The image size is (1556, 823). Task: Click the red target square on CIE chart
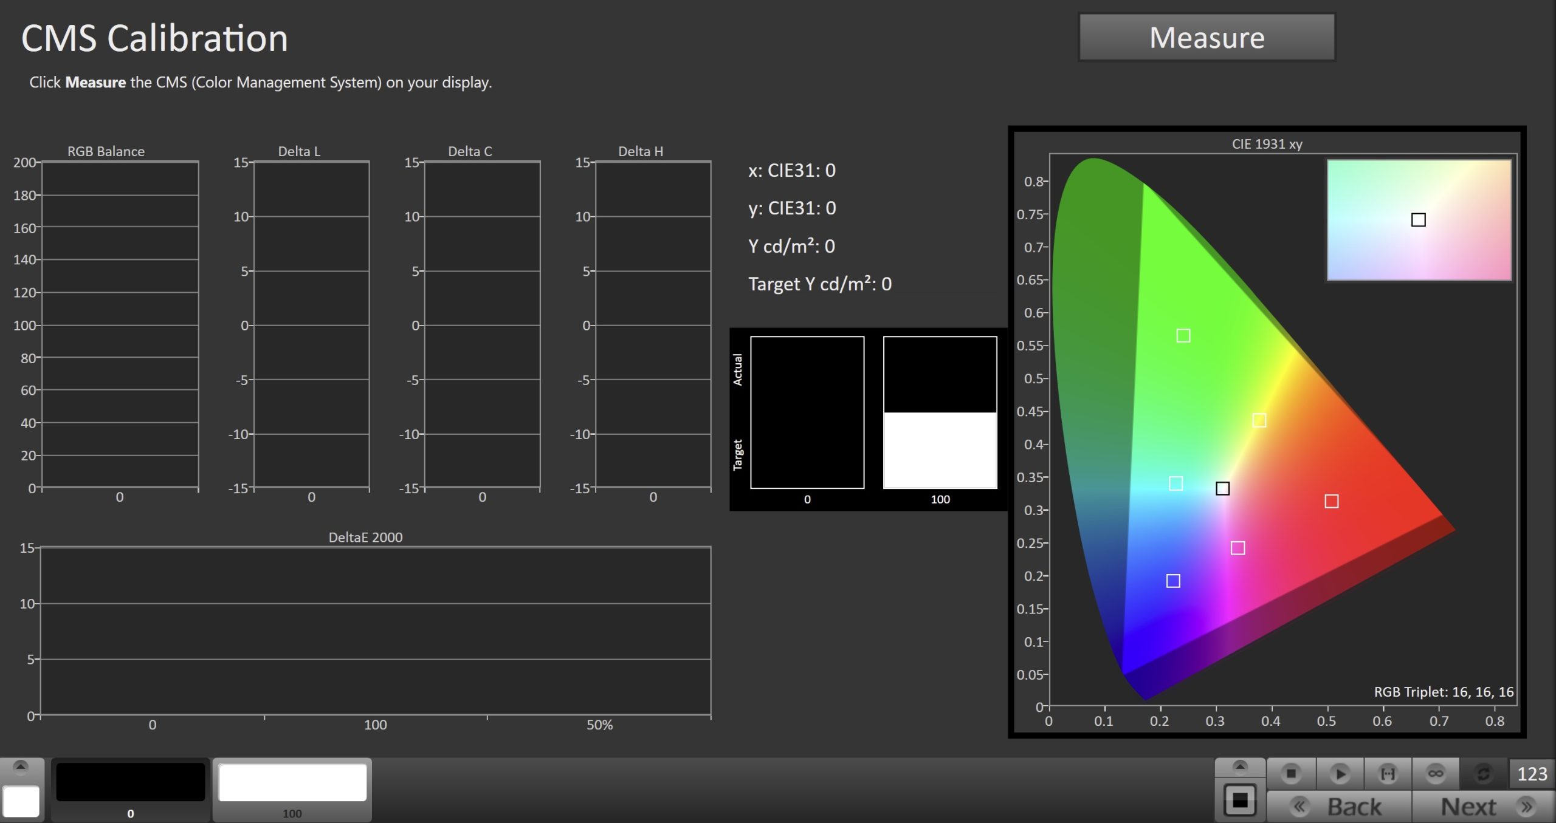(1331, 501)
